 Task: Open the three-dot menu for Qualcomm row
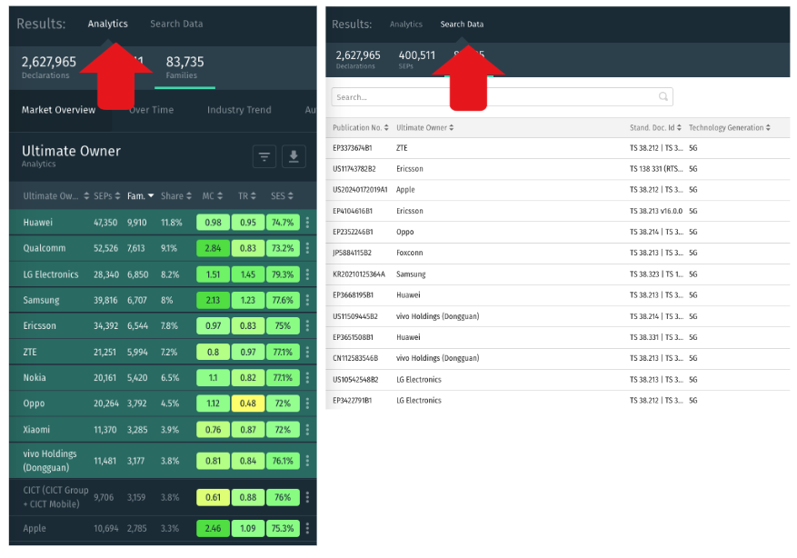click(x=307, y=248)
